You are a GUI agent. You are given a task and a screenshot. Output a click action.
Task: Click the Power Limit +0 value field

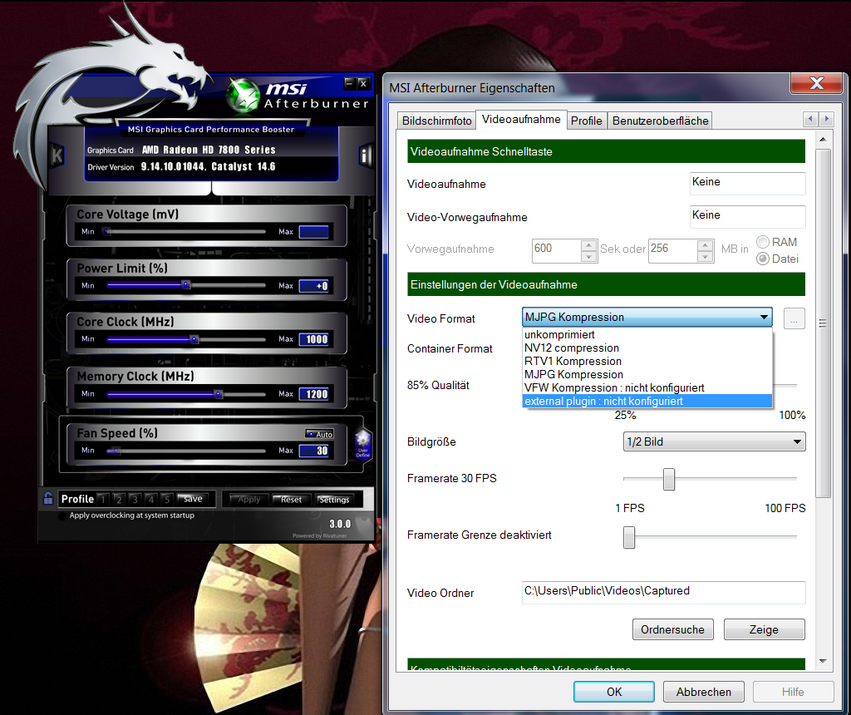314,285
